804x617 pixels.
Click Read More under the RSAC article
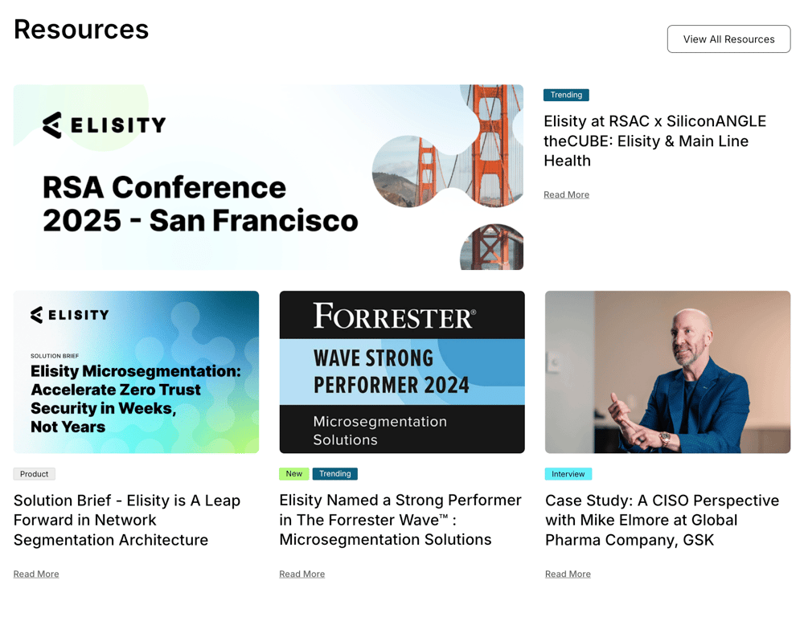click(566, 194)
